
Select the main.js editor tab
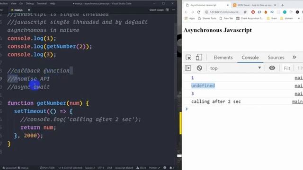pos(18,10)
